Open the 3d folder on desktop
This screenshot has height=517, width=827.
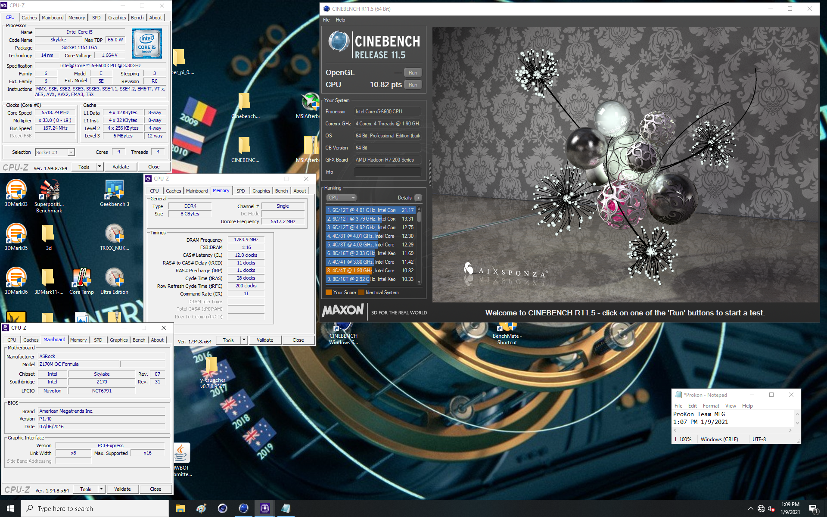tap(49, 237)
